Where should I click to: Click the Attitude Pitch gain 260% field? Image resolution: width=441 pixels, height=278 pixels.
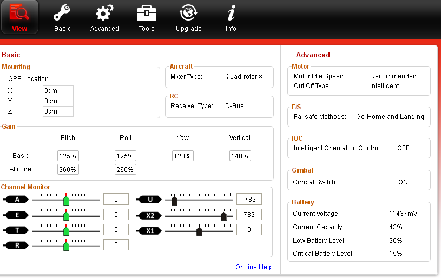click(68, 169)
